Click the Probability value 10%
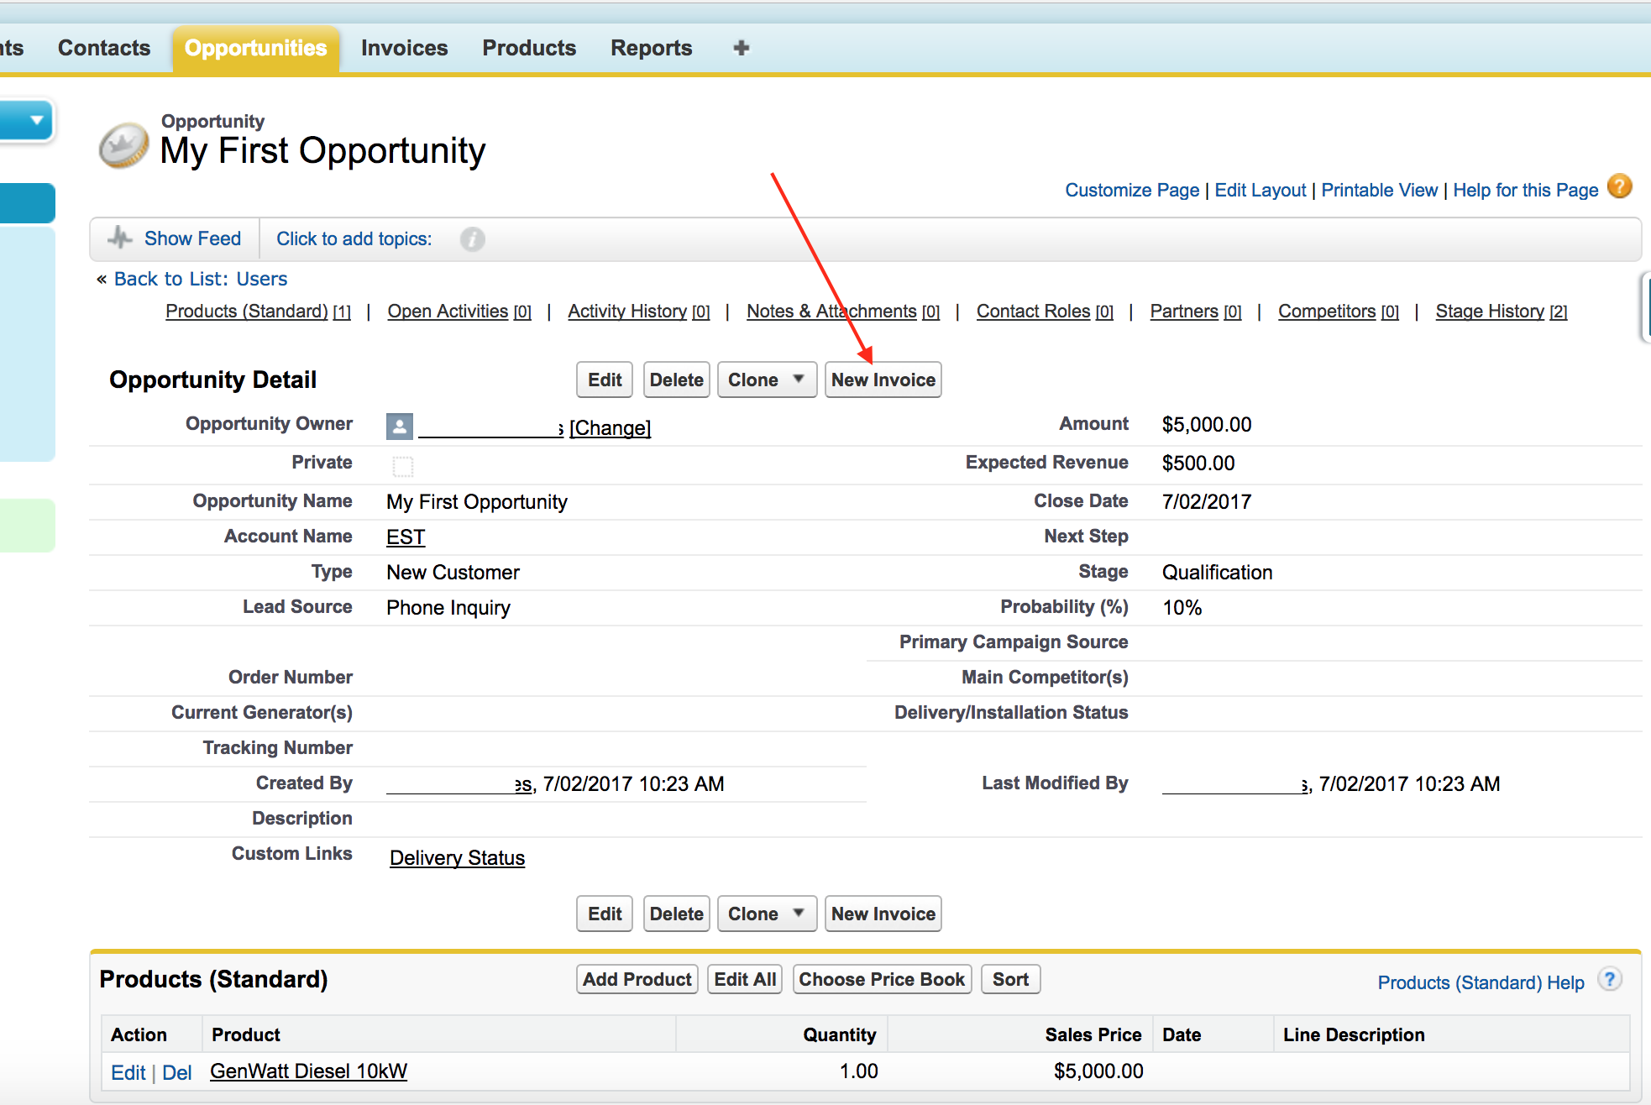 coord(1182,607)
